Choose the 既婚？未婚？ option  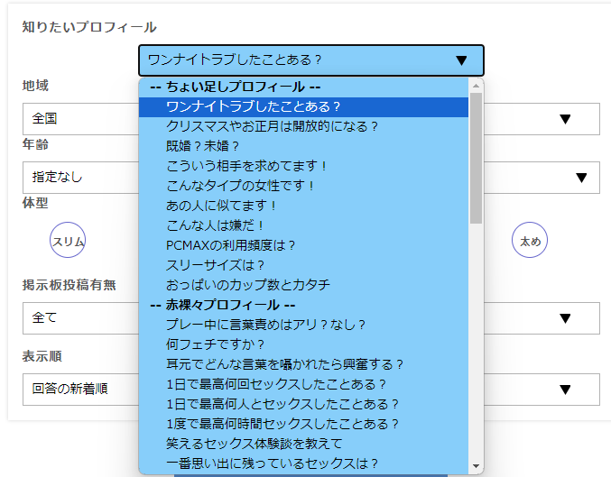tap(203, 146)
